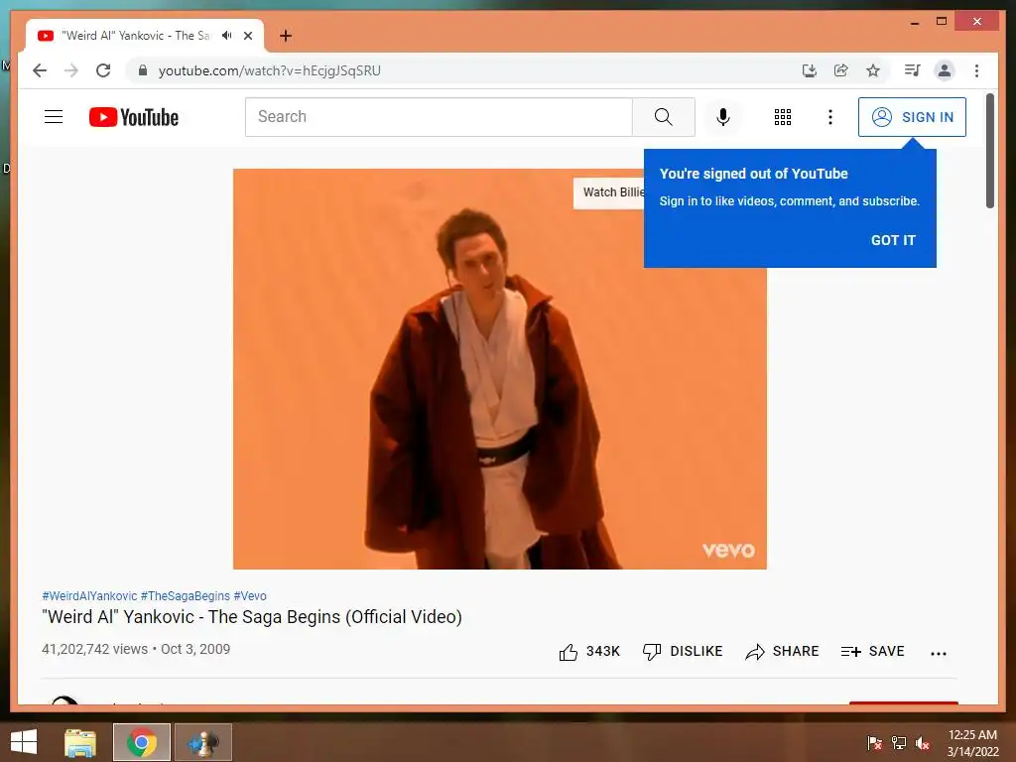Image resolution: width=1016 pixels, height=762 pixels.
Task: Click into the YouTube Search field
Action: tap(439, 117)
